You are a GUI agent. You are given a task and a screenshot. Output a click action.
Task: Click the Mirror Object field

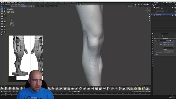tap(169, 48)
